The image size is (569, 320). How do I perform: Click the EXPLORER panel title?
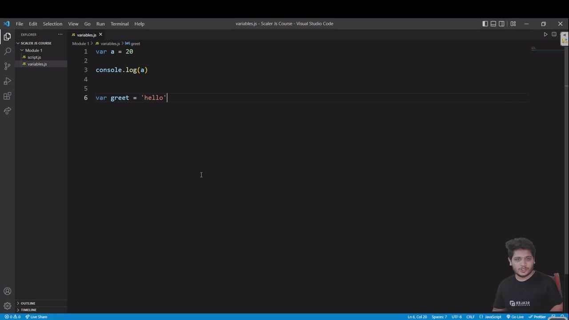pos(28,34)
